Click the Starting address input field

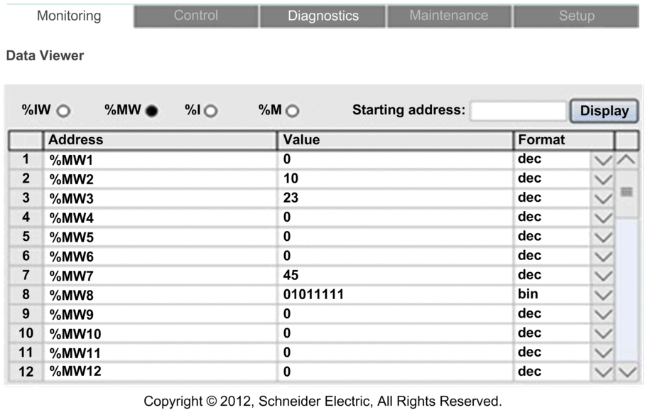tap(519, 111)
